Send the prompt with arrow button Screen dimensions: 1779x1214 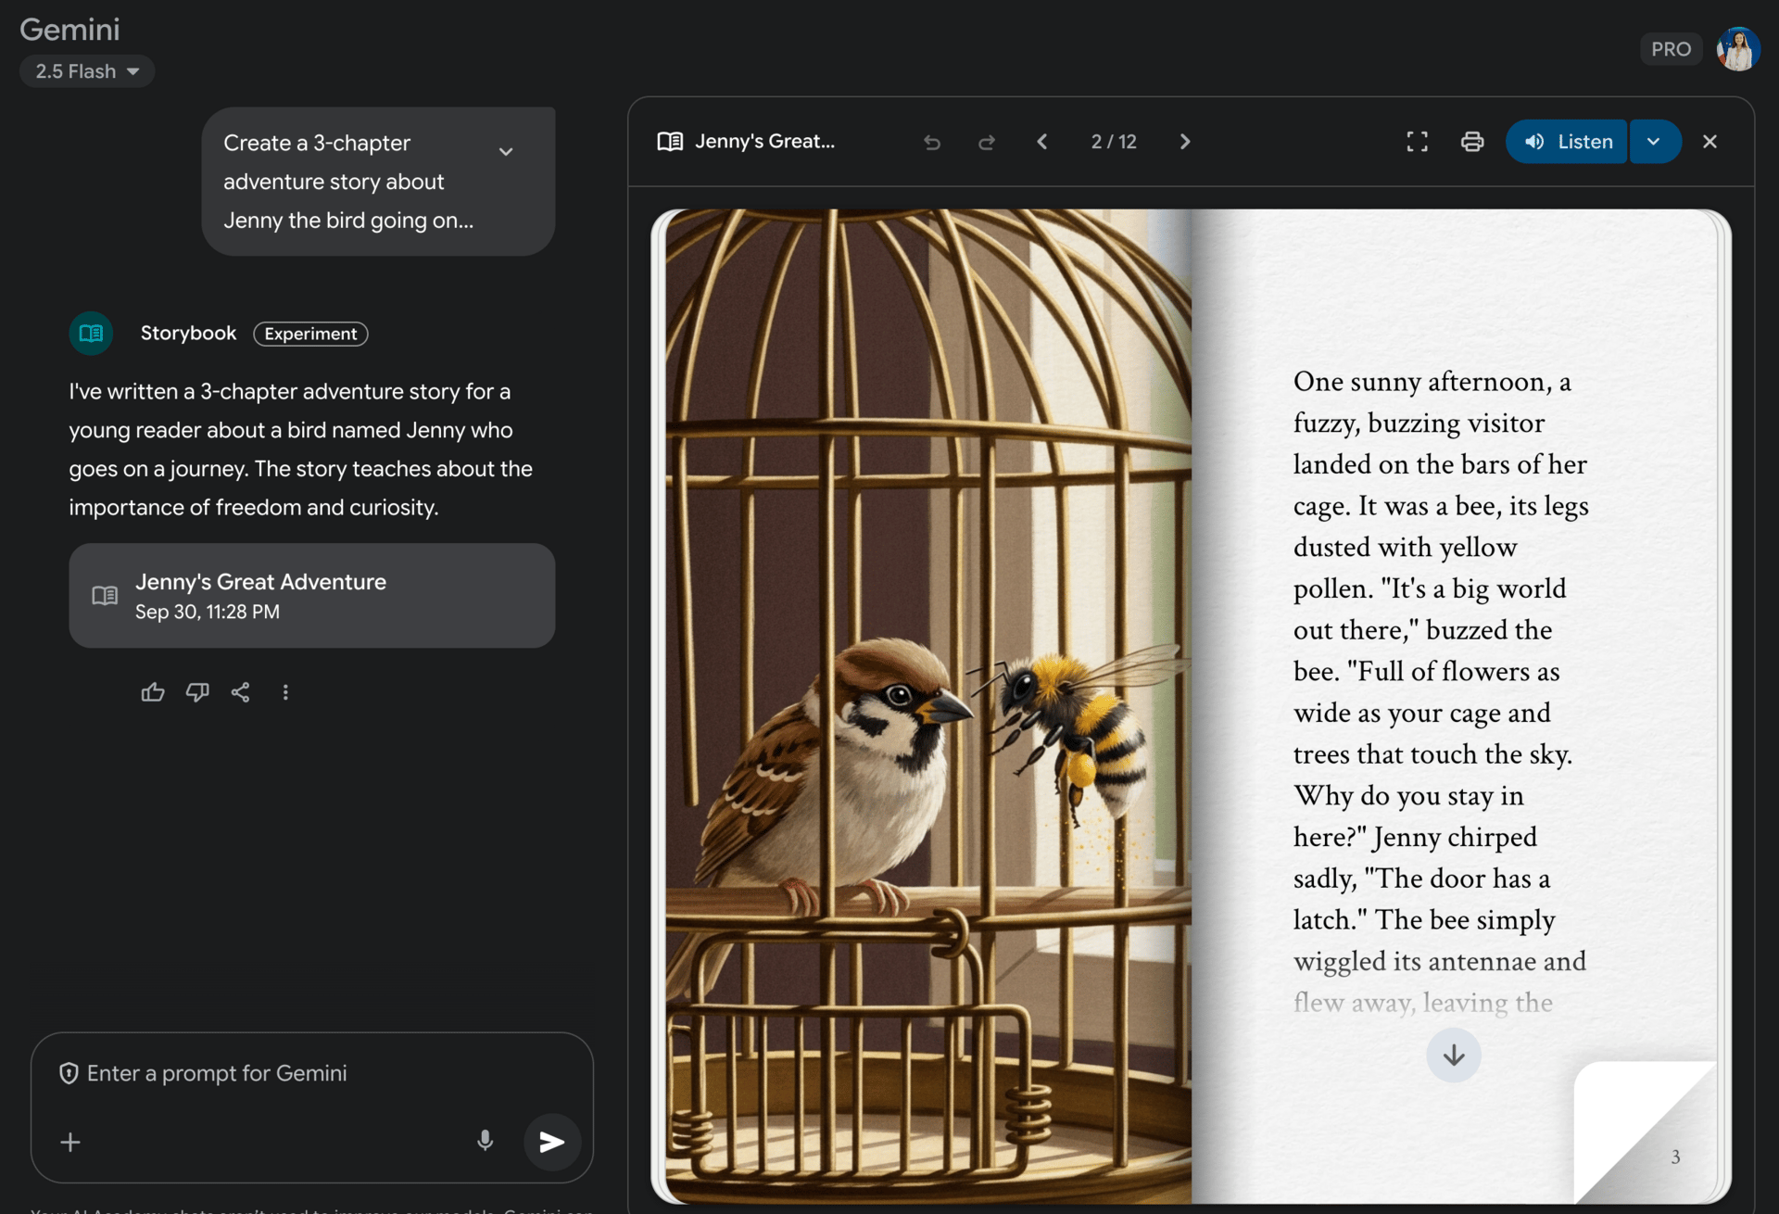pos(552,1141)
